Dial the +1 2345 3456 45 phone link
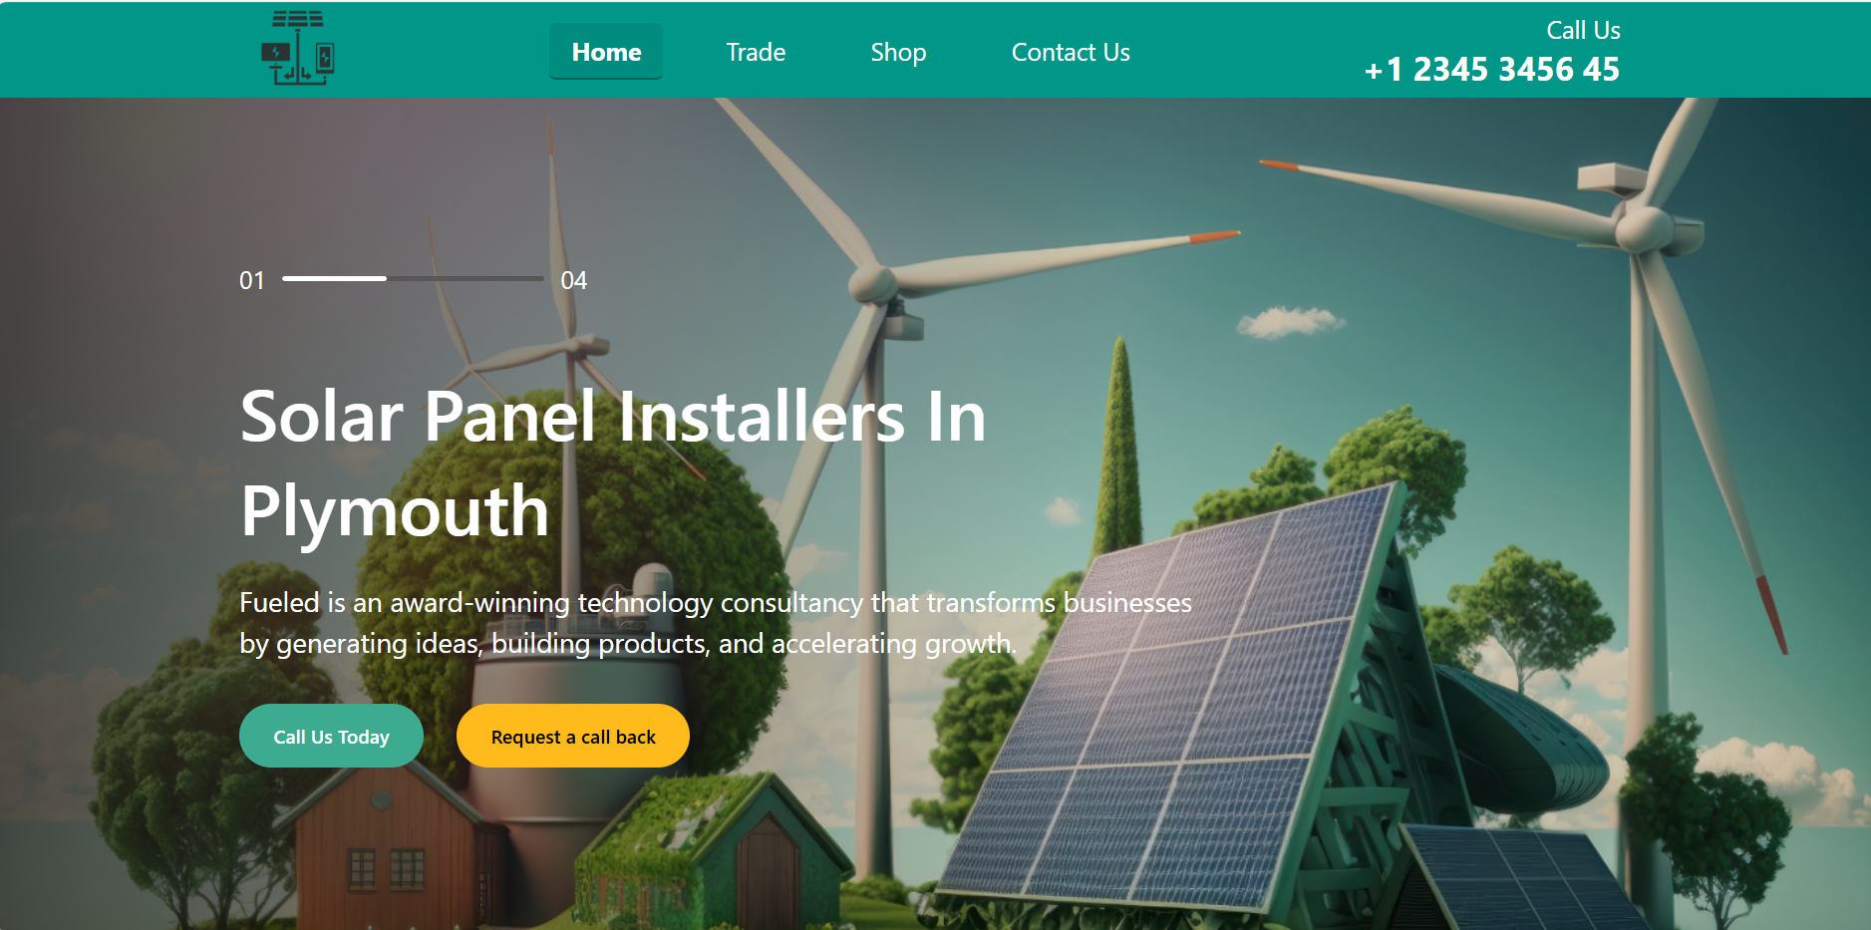1871x930 pixels. [1491, 69]
